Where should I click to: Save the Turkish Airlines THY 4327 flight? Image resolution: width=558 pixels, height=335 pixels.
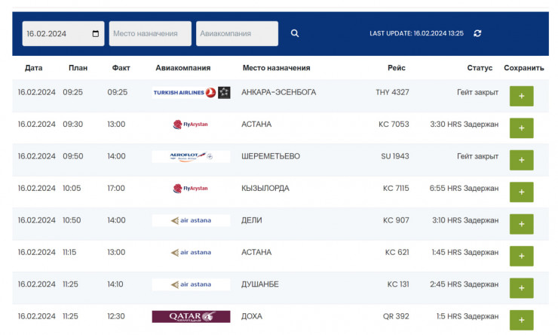521,96
